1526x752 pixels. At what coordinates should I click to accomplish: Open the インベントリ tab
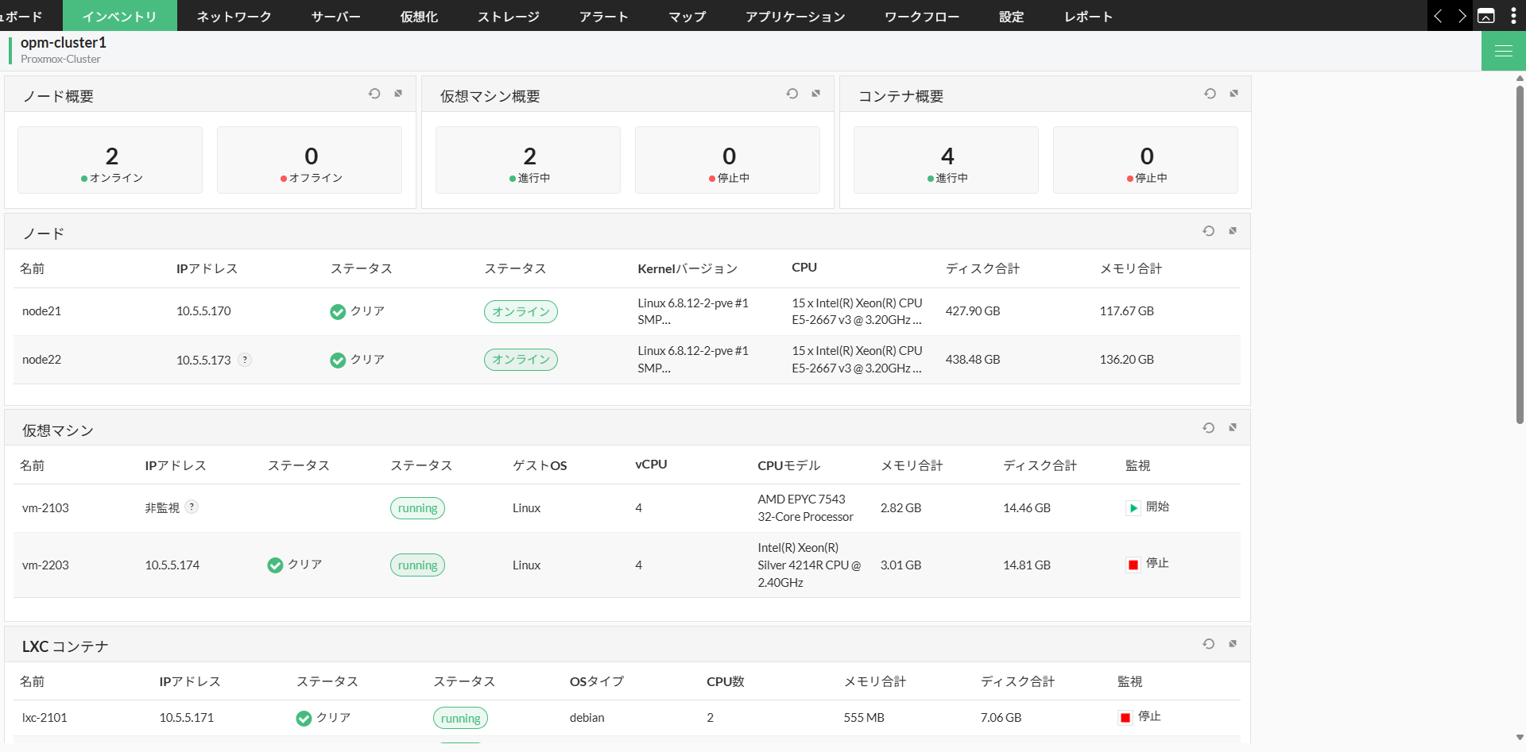[120, 16]
